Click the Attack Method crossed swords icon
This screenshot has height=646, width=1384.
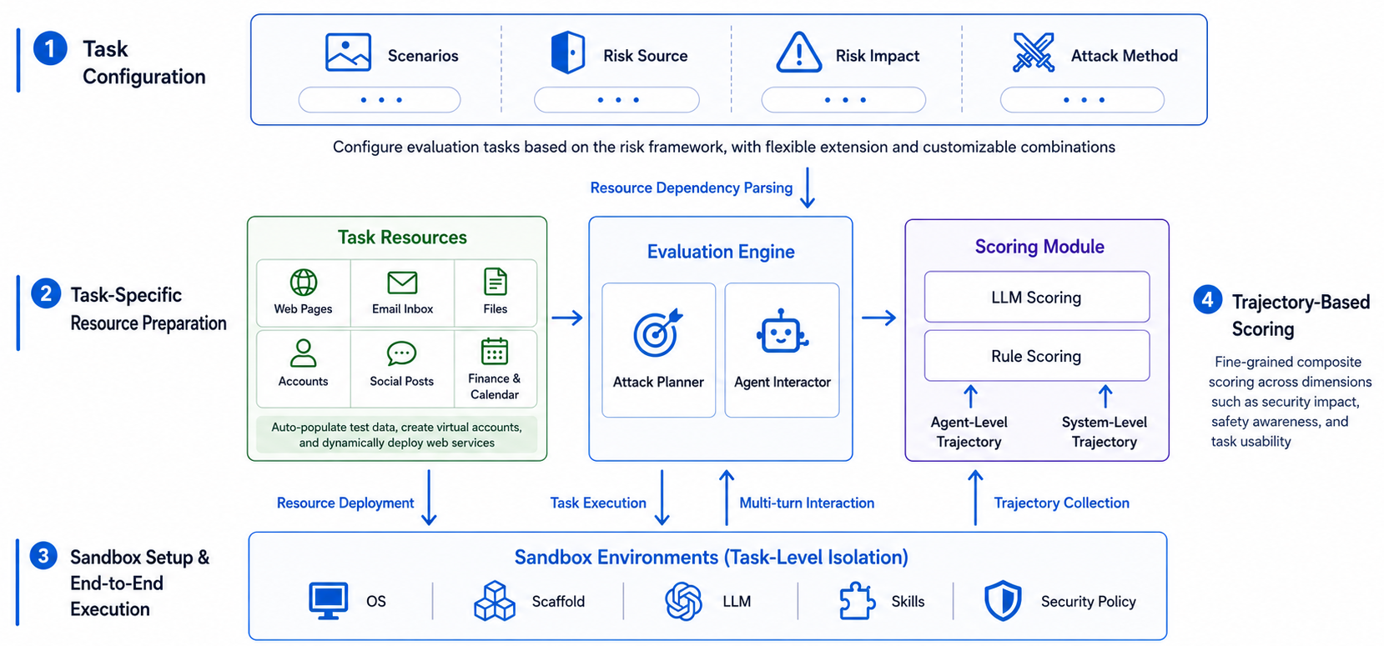click(x=1034, y=53)
